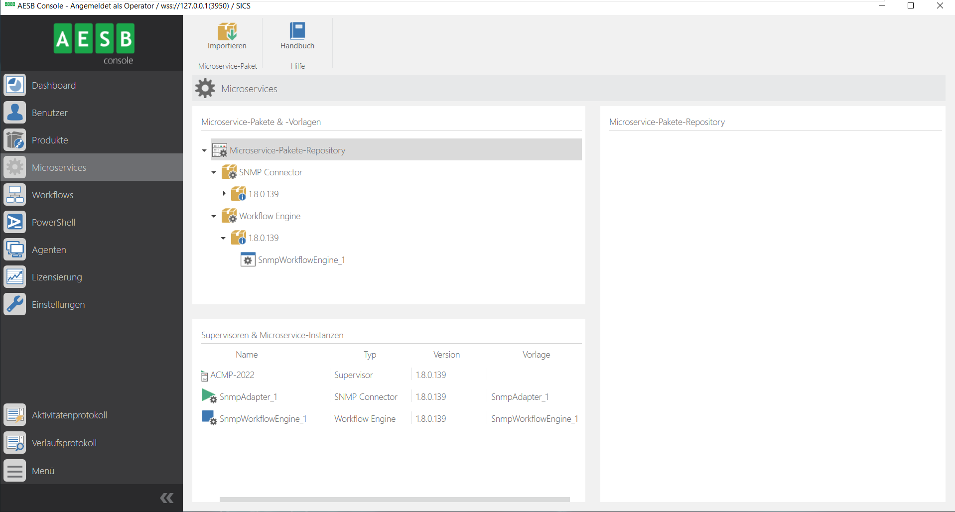Expand version 1.8.0.139 under SNMP Connector
This screenshot has width=955, height=512.
point(224,194)
